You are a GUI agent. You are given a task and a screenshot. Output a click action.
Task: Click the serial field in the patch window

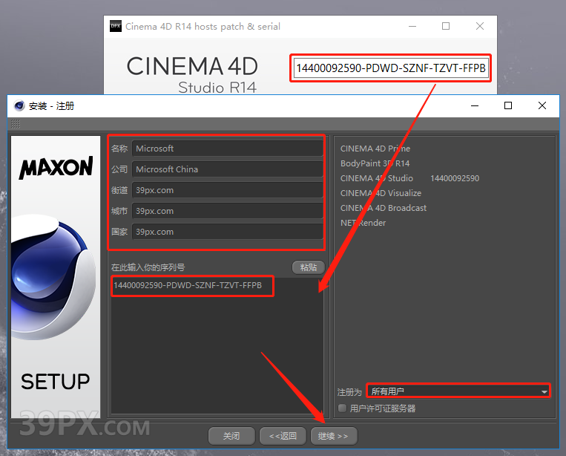[391, 68]
